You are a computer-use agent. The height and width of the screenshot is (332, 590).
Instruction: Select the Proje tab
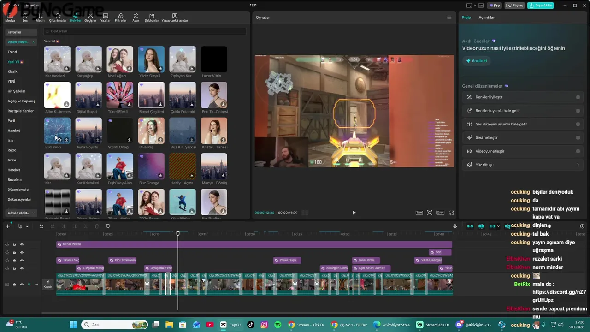pyautogui.click(x=466, y=18)
